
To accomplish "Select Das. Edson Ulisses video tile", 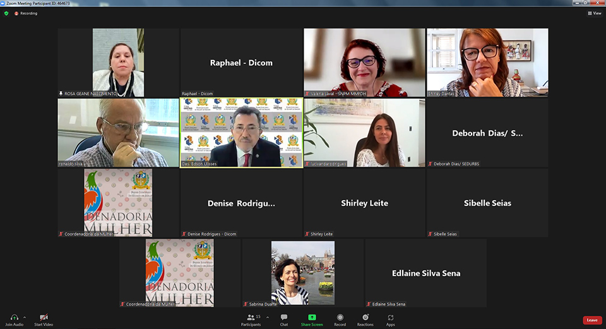I will tap(241, 133).
